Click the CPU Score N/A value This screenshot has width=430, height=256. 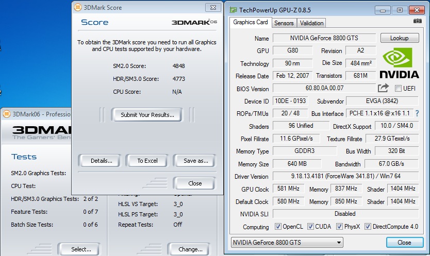click(177, 92)
